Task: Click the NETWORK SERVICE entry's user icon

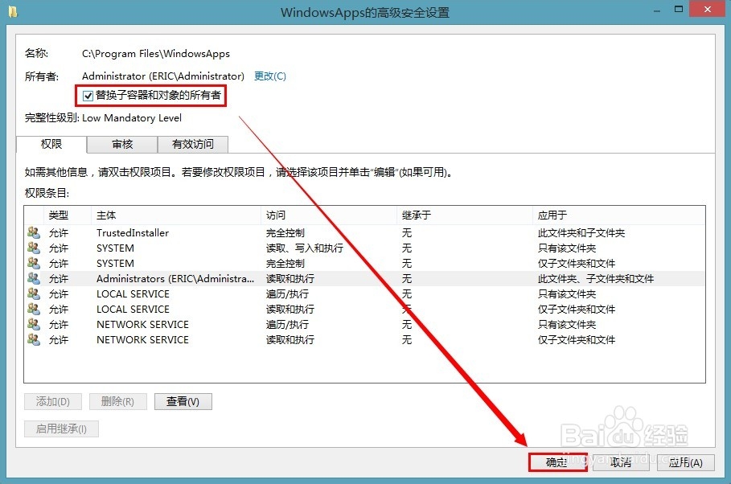Action: click(34, 324)
